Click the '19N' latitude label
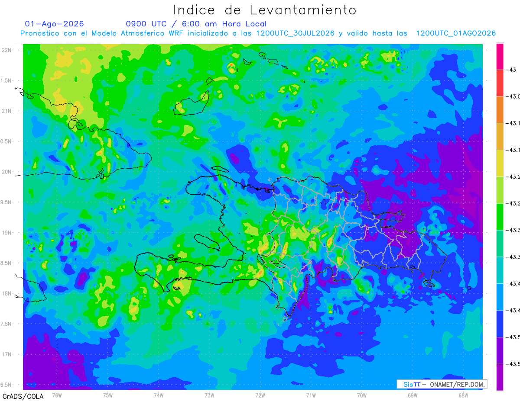The width and height of the screenshot is (520, 401). pos(7,233)
